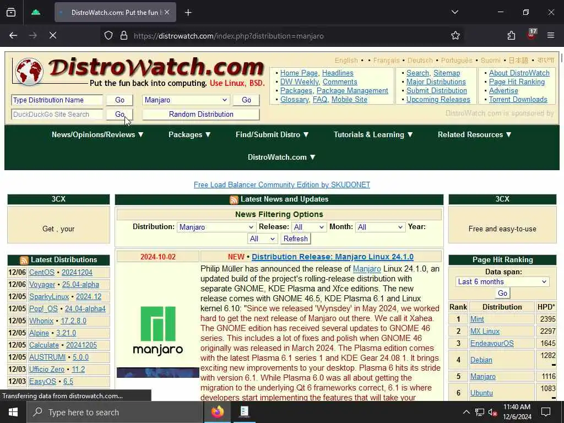Expand News/Opinions/Reviews menu

(97, 134)
